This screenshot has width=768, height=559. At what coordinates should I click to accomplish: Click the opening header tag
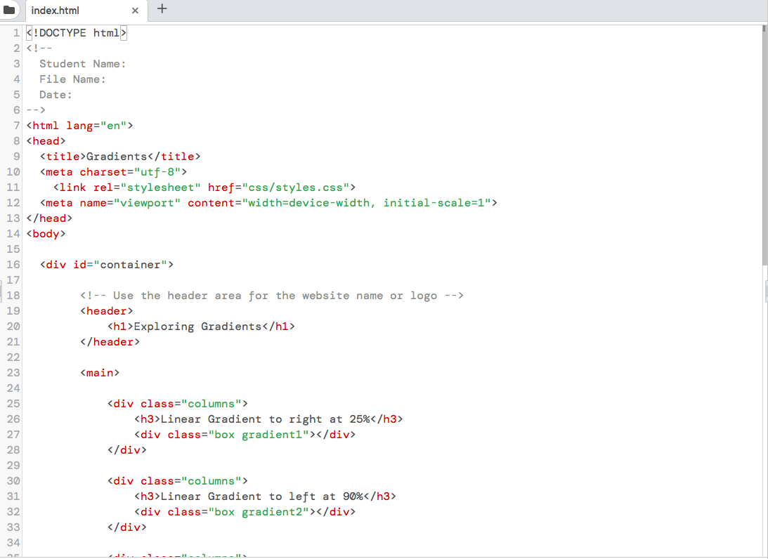tap(105, 310)
